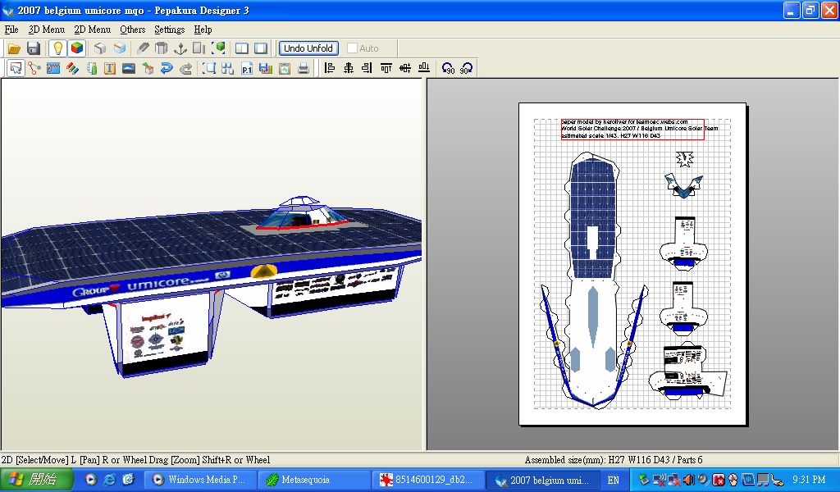
Task: Align selected parts to the right
Action: click(367, 68)
